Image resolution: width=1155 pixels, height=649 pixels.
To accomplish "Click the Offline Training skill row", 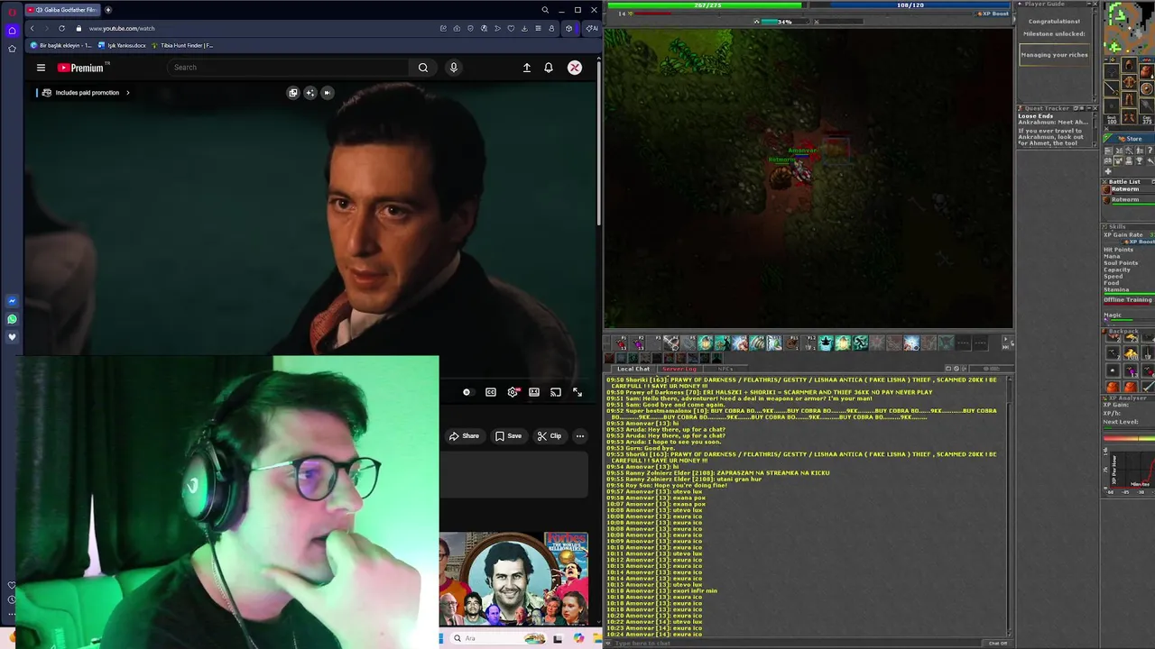I will [x=1128, y=299].
